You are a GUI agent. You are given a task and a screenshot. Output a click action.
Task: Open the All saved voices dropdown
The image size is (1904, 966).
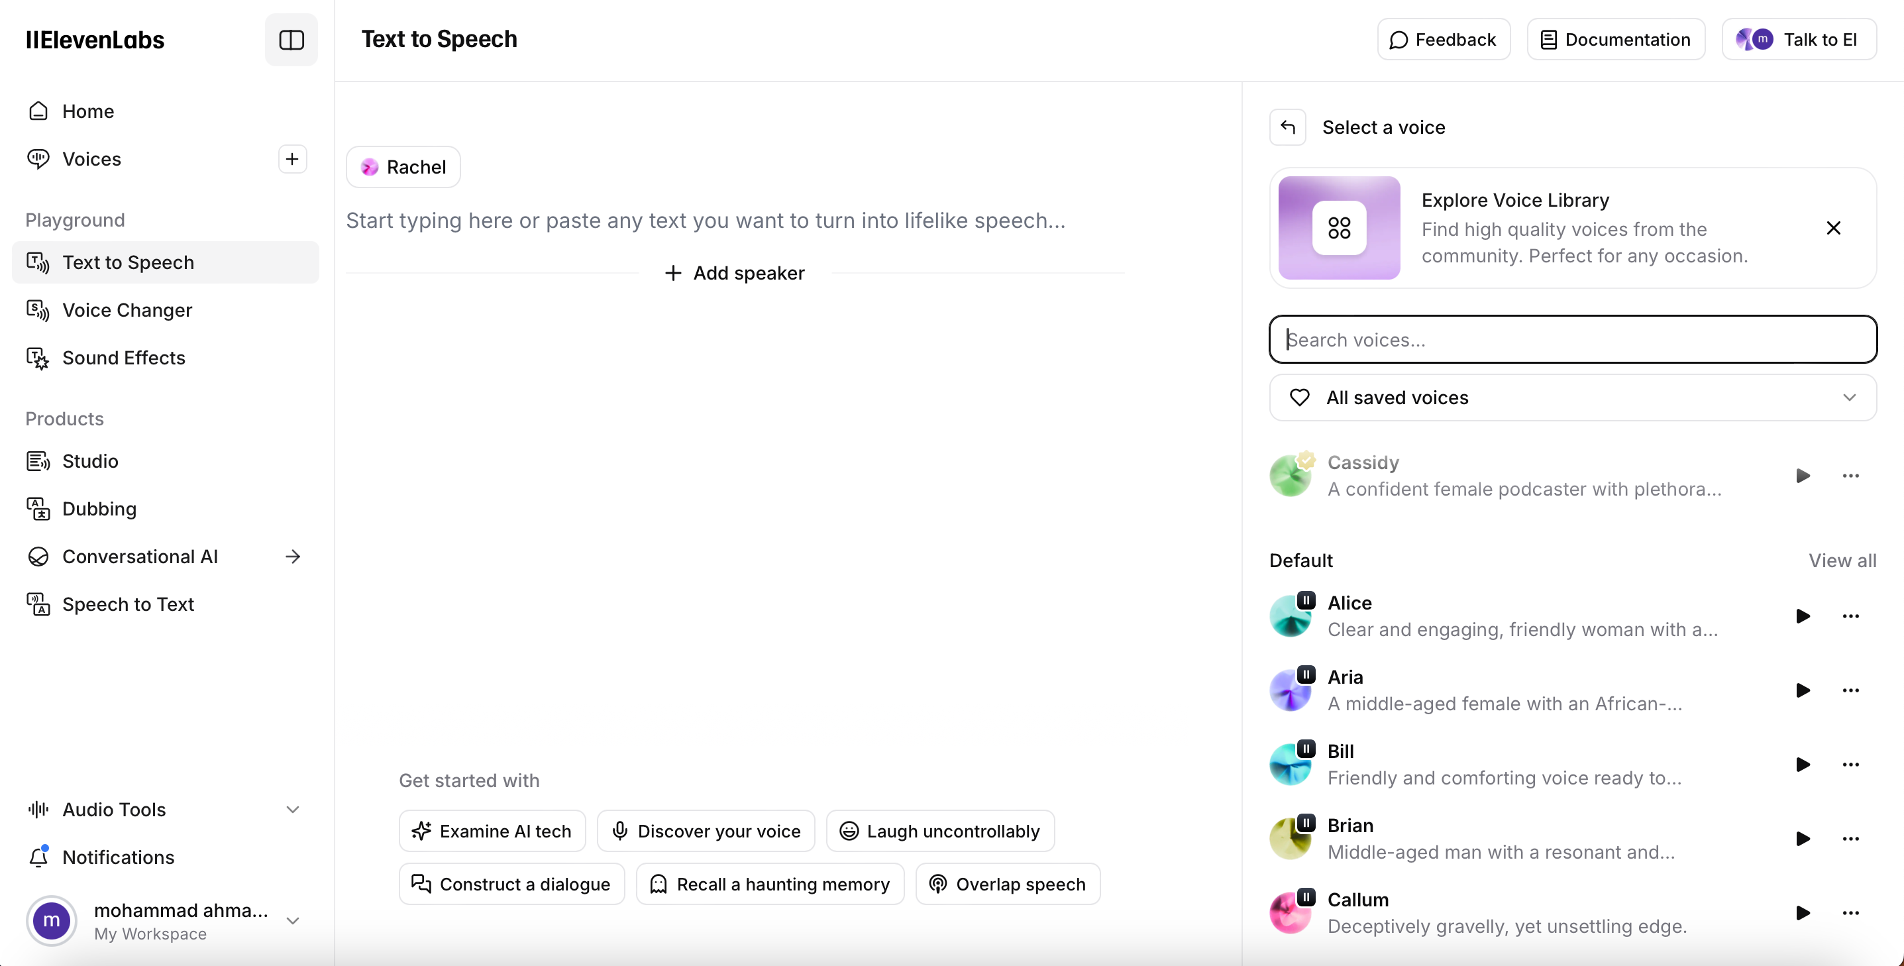click(x=1573, y=398)
